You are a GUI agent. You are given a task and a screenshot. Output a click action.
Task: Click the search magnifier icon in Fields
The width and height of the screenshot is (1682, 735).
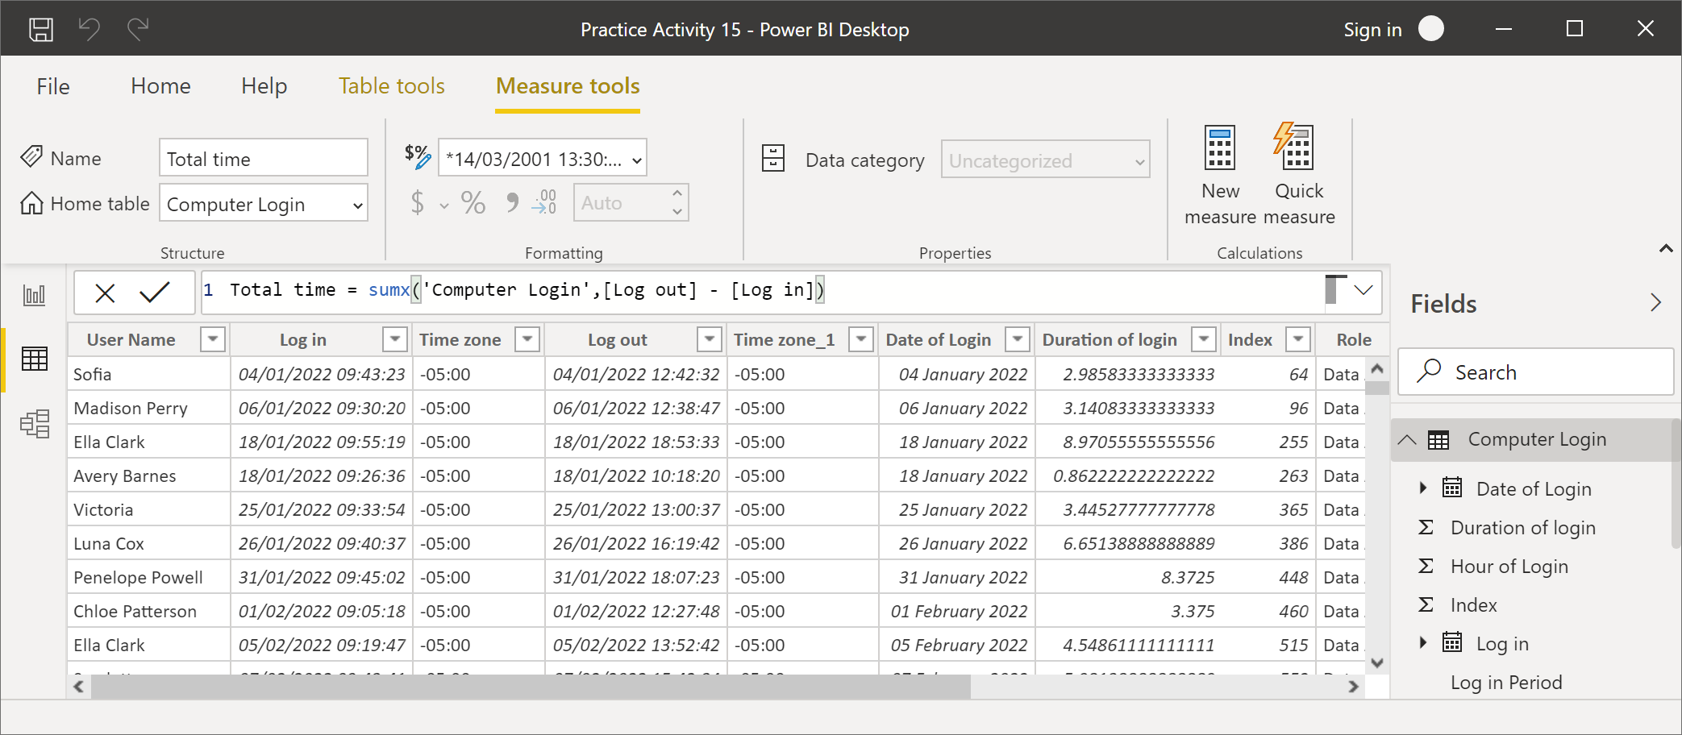(1429, 371)
